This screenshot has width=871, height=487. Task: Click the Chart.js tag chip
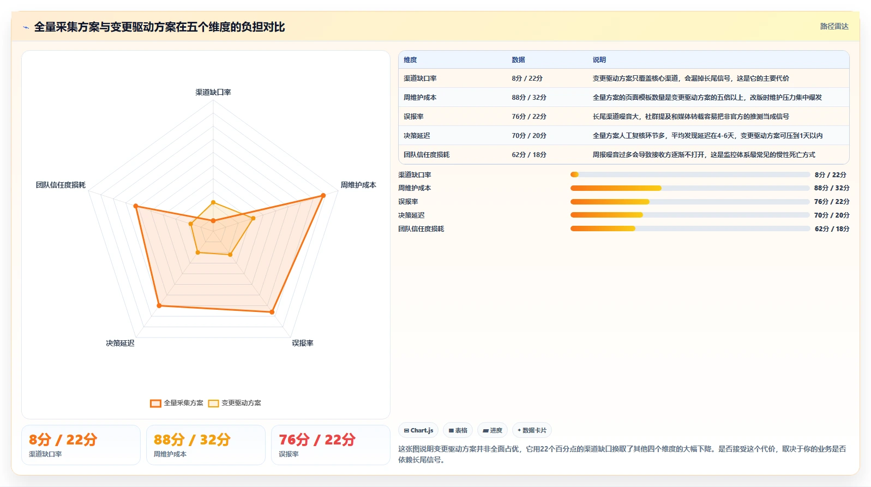point(418,430)
